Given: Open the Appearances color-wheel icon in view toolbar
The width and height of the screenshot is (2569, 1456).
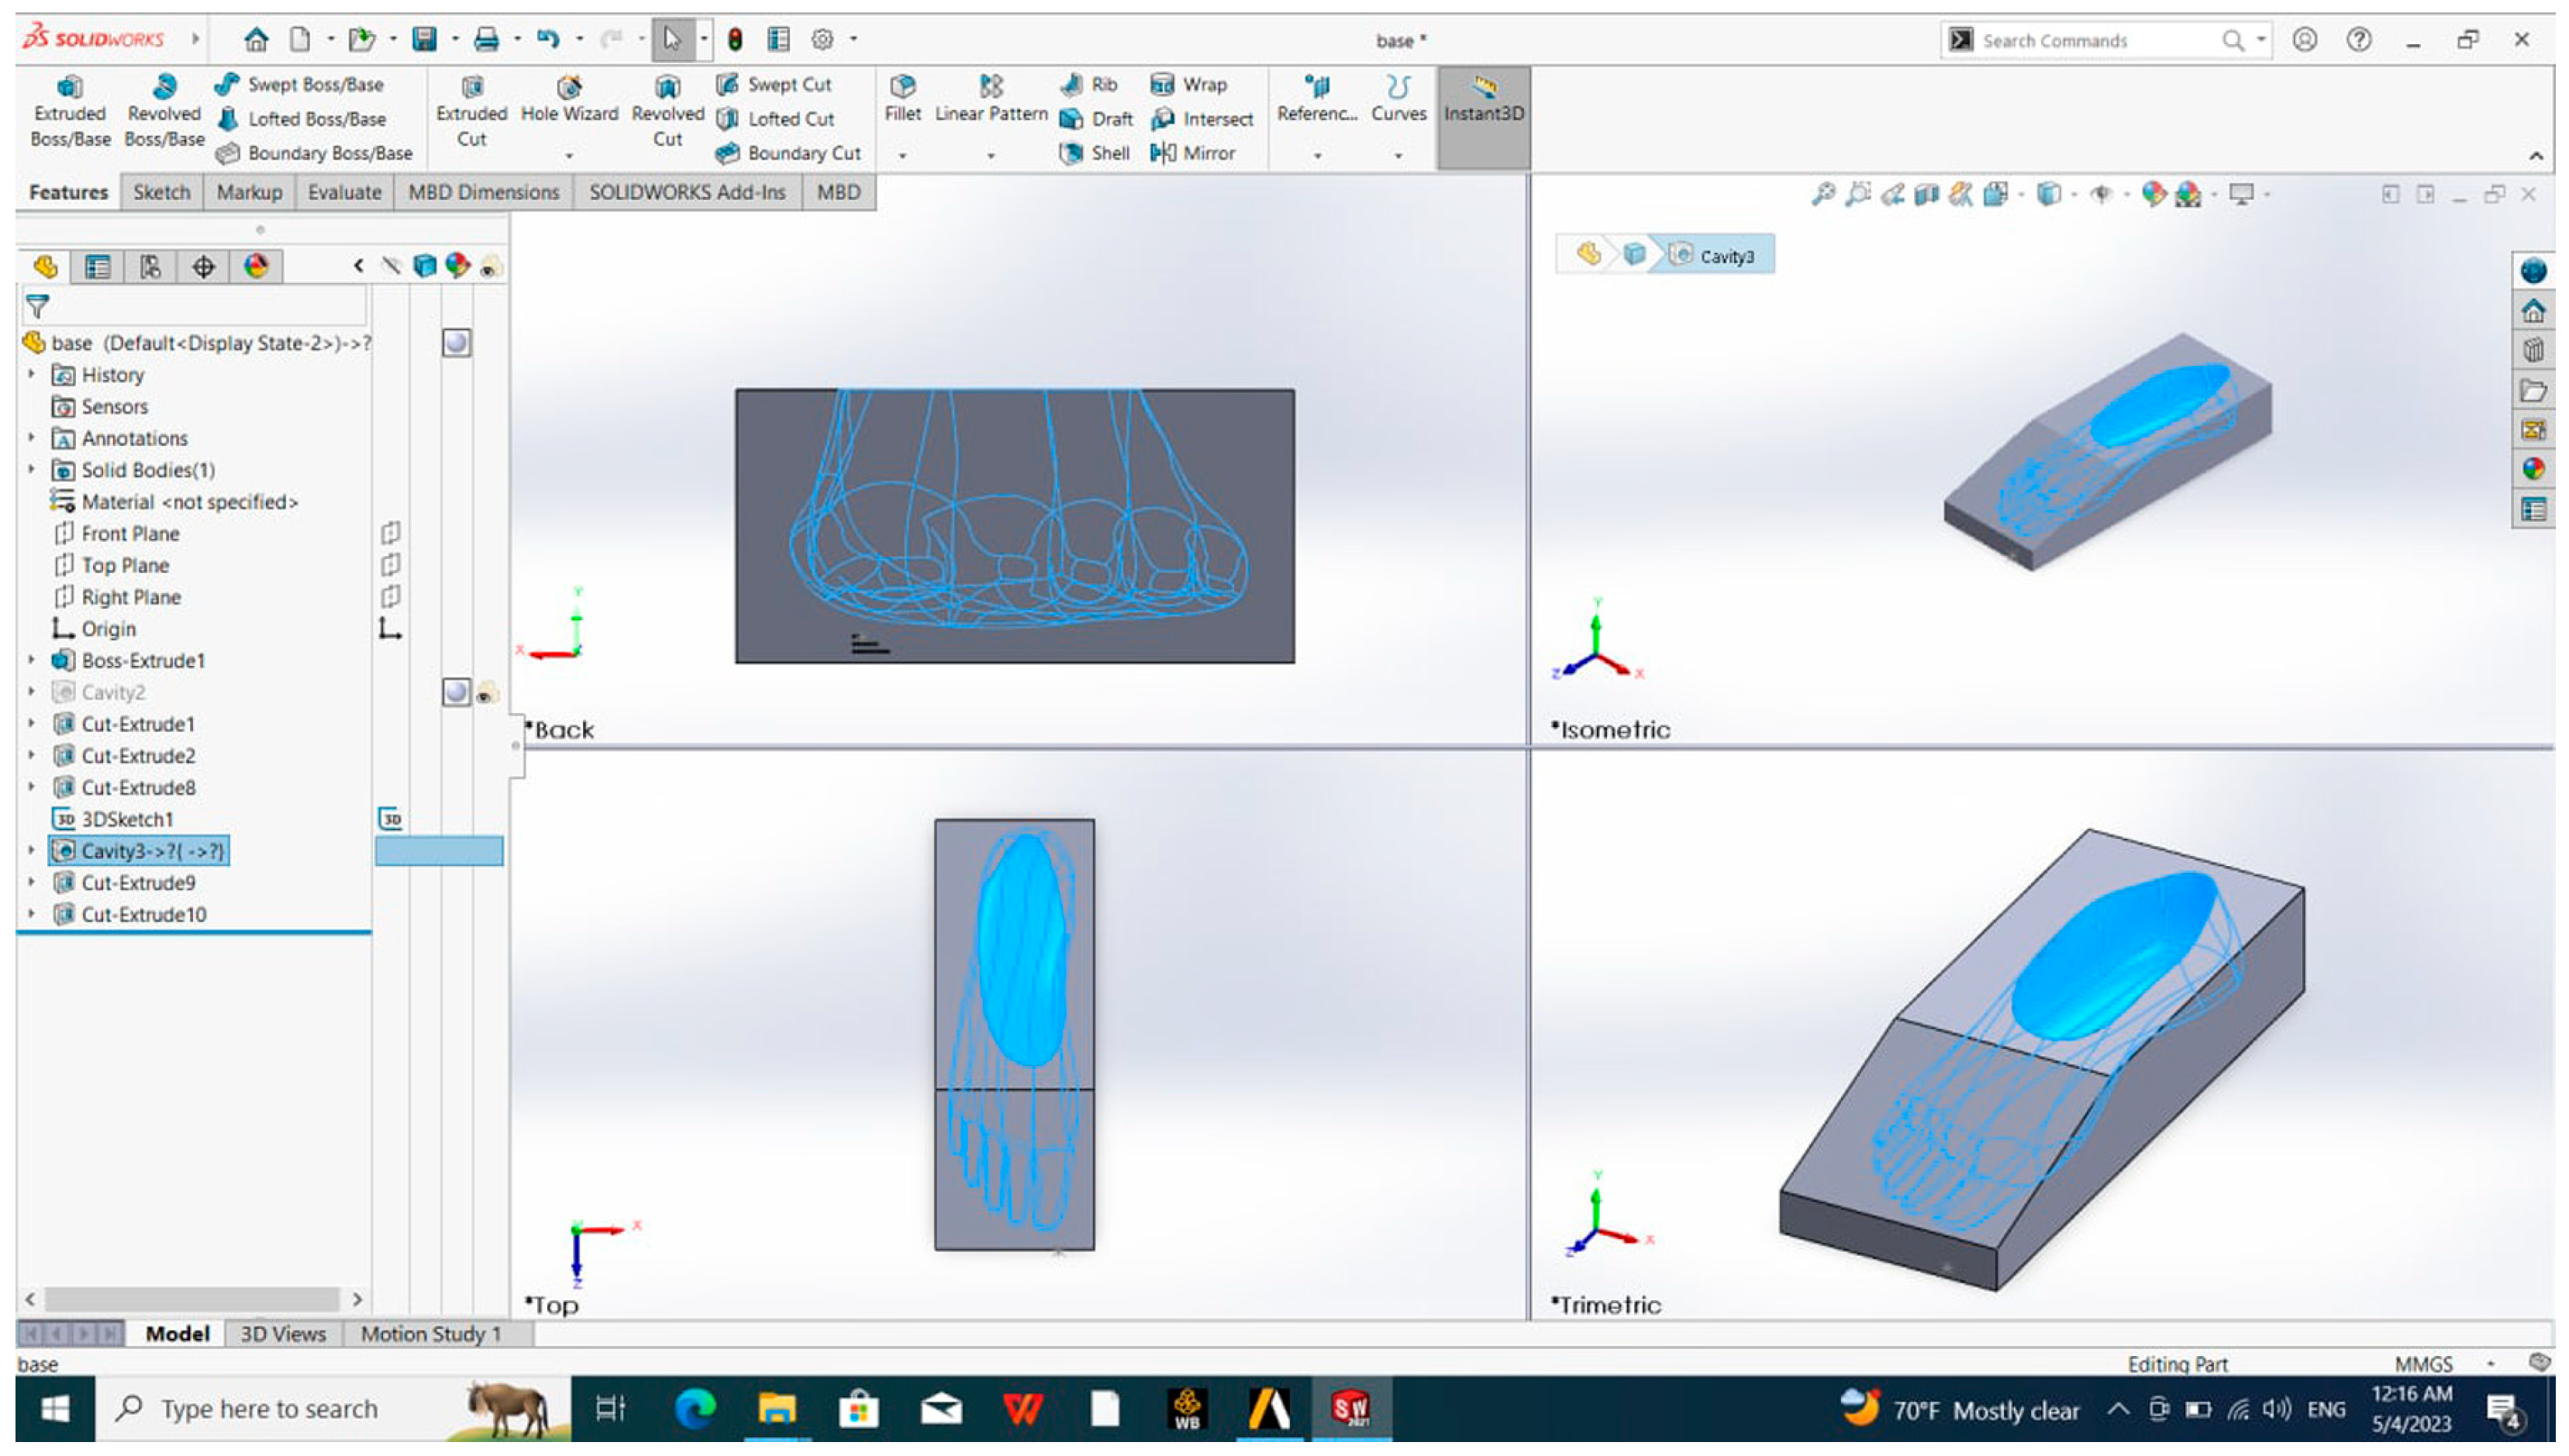Looking at the screenshot, I should click(2154, 195).
